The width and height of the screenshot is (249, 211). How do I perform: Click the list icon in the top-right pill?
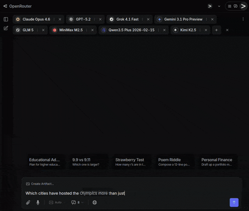point(229,6)
